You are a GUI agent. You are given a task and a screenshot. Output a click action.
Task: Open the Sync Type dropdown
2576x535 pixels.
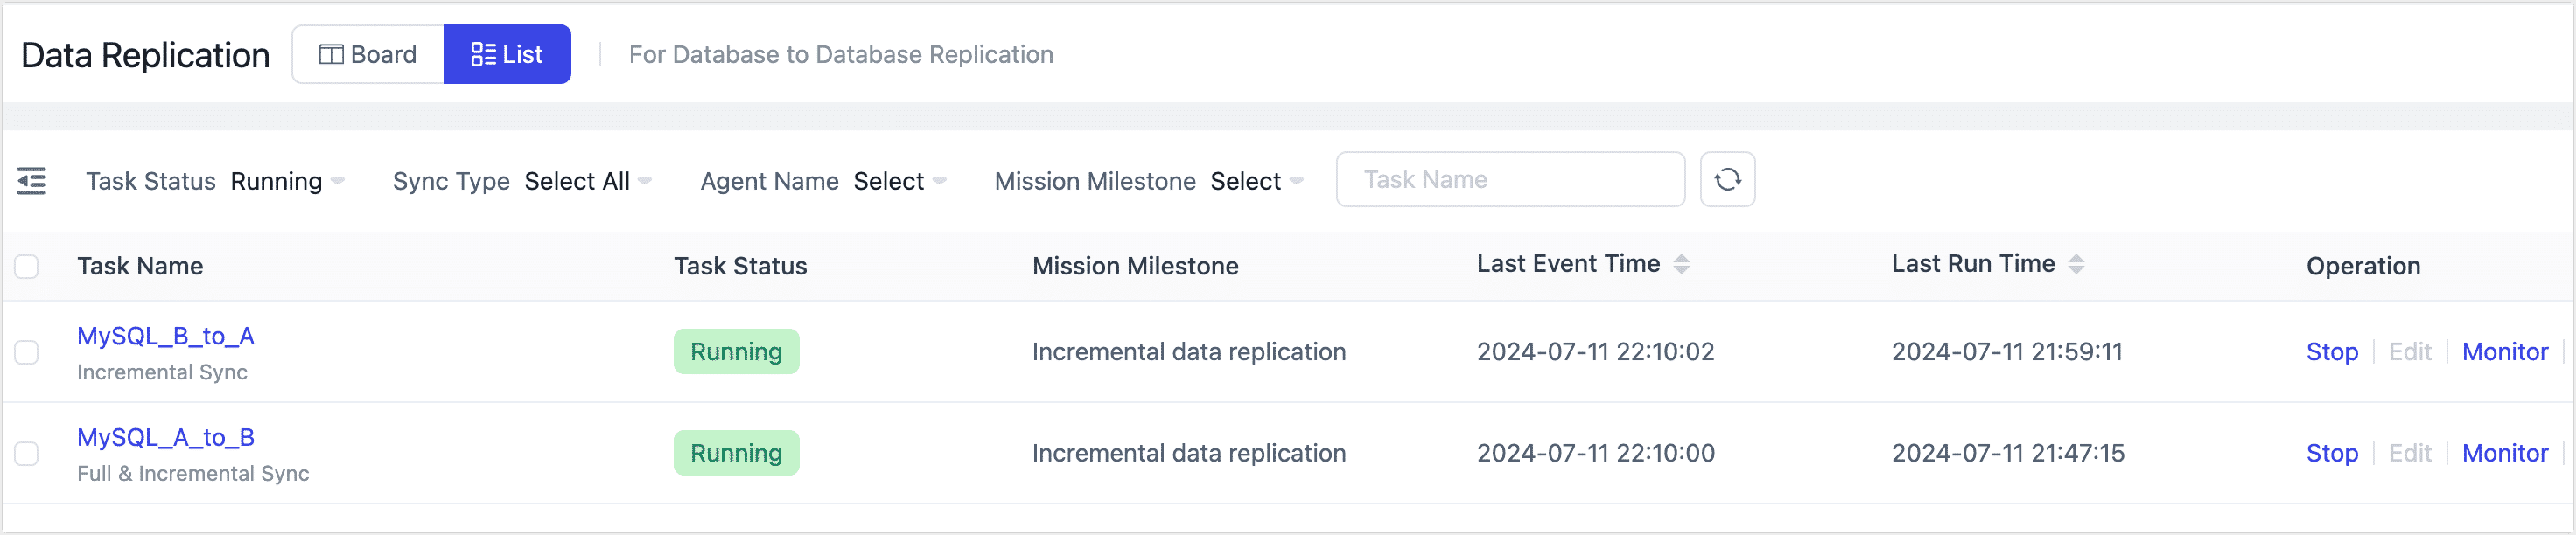pyautogui.click(x=588, y=181)
